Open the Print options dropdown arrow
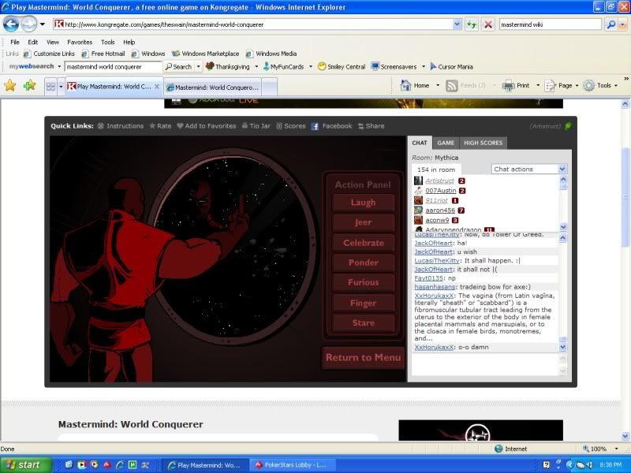The height and width of the screenshot is (473, 631). click(538, 85)
